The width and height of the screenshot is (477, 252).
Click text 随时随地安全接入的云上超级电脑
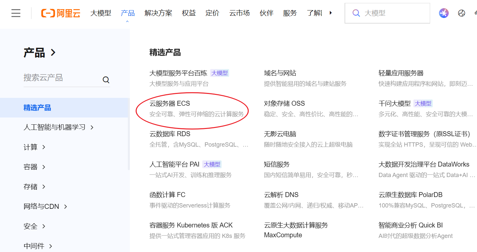click(x=308, y=145)
